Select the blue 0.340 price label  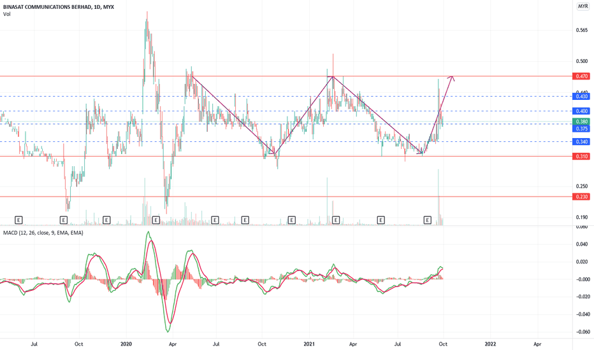[x=582, y=141]
